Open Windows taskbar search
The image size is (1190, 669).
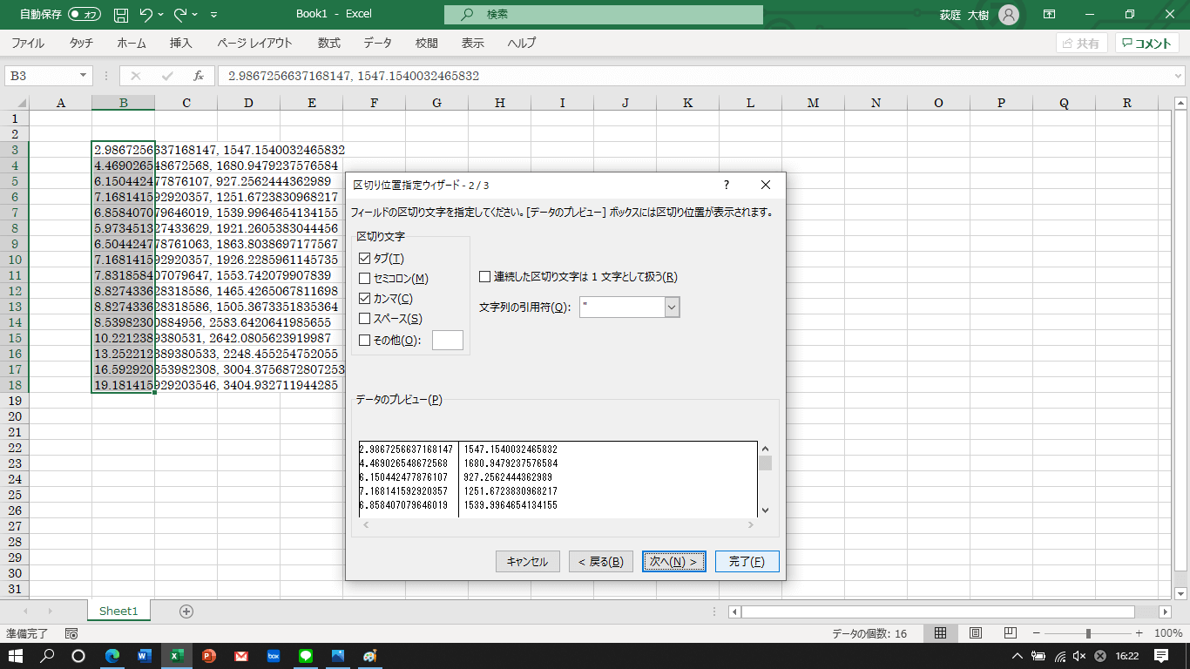click(x=48, y=656)
